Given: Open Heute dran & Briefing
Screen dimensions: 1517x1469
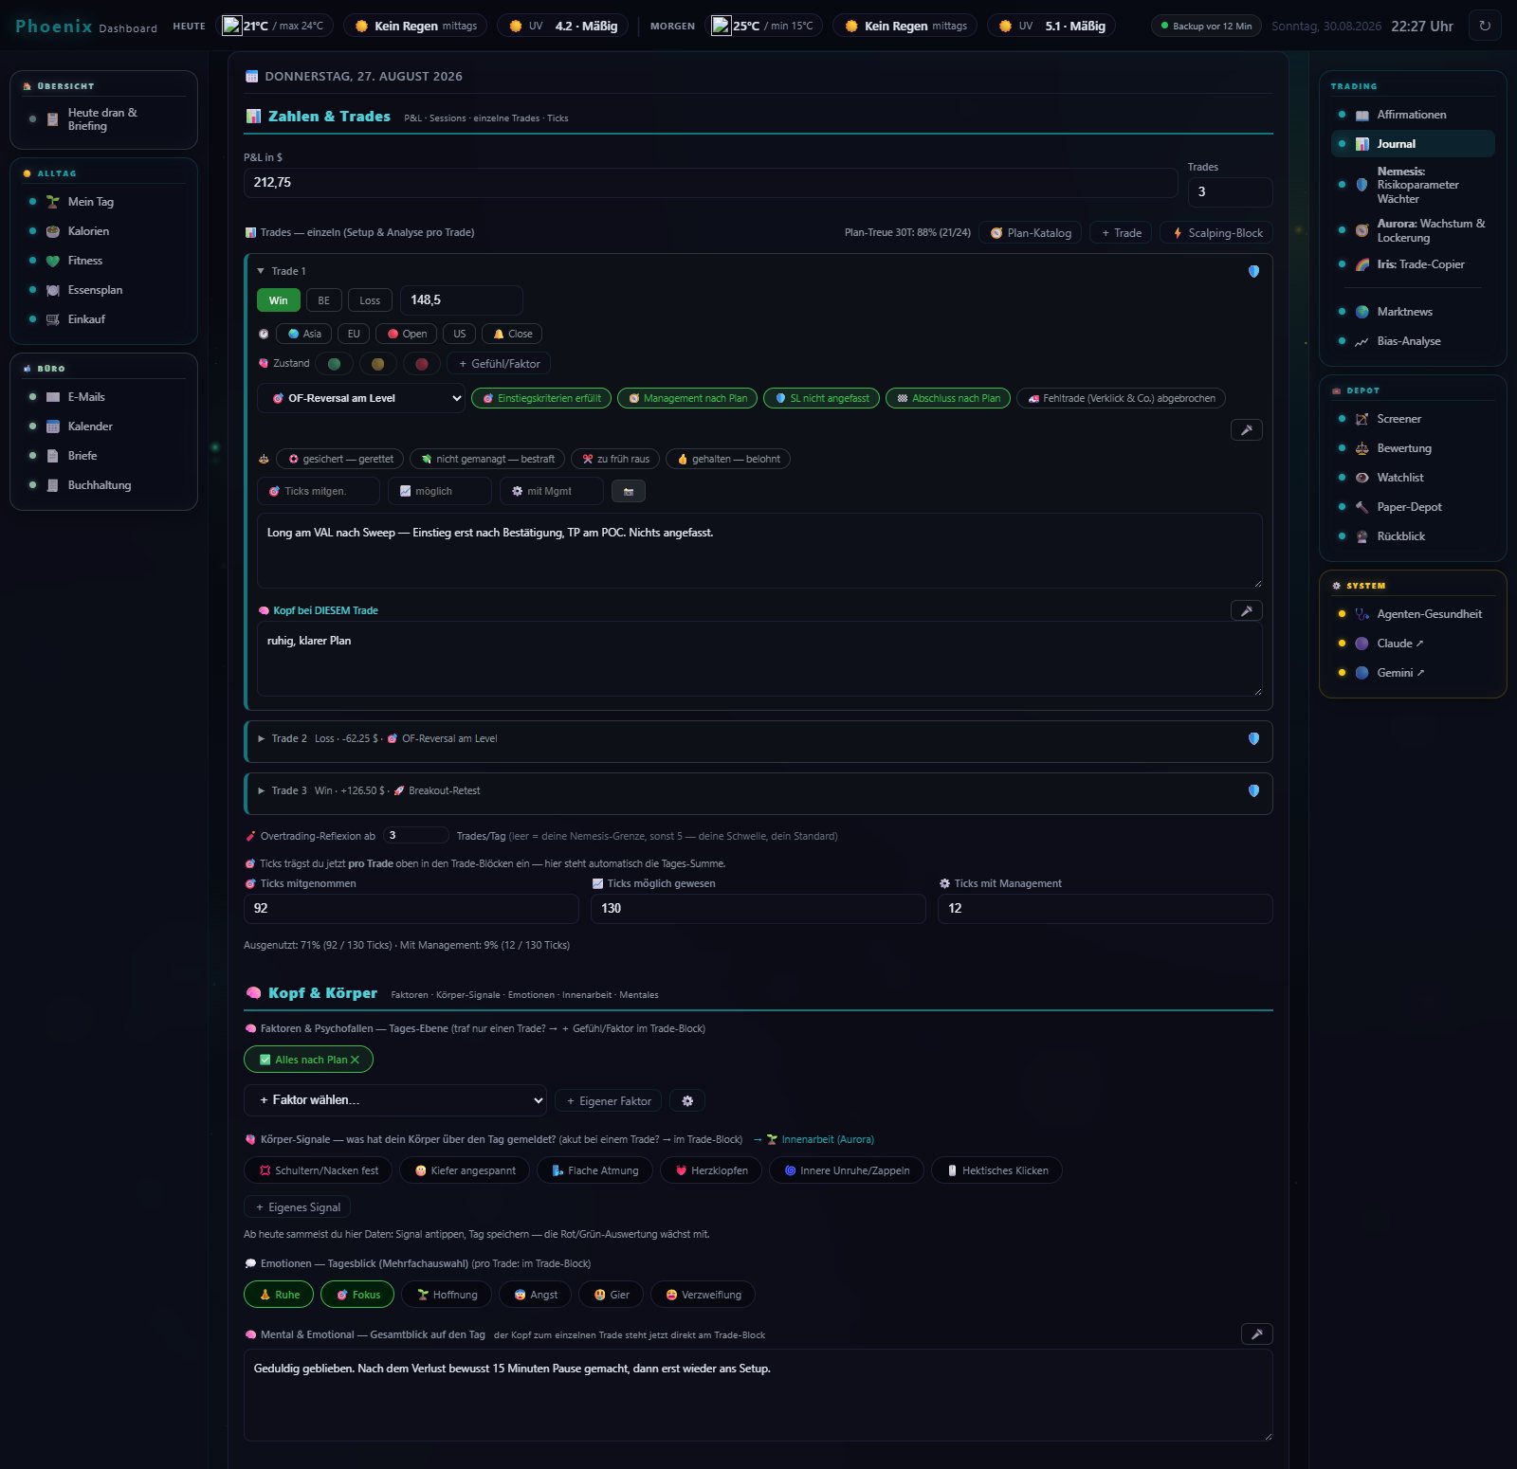Looking at the screenshot, I should point(103,119).
